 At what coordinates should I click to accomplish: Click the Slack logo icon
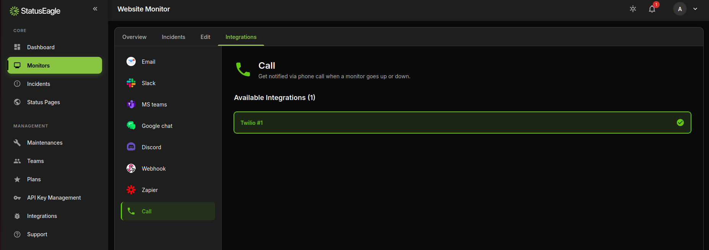(x=131, y=83)
